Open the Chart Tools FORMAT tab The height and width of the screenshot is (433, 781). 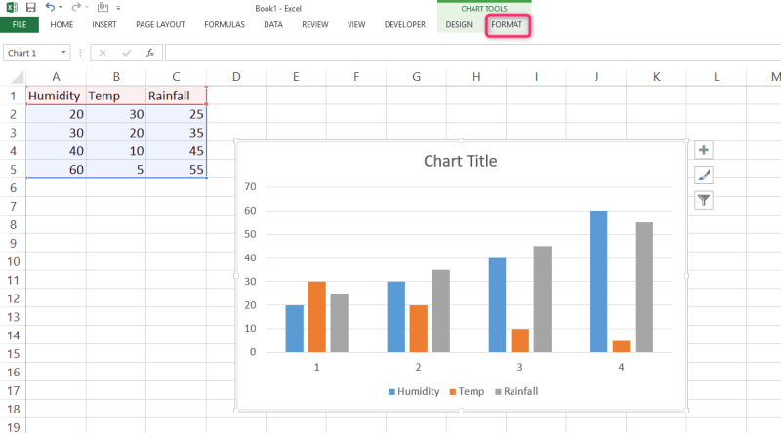coord(507,25)
